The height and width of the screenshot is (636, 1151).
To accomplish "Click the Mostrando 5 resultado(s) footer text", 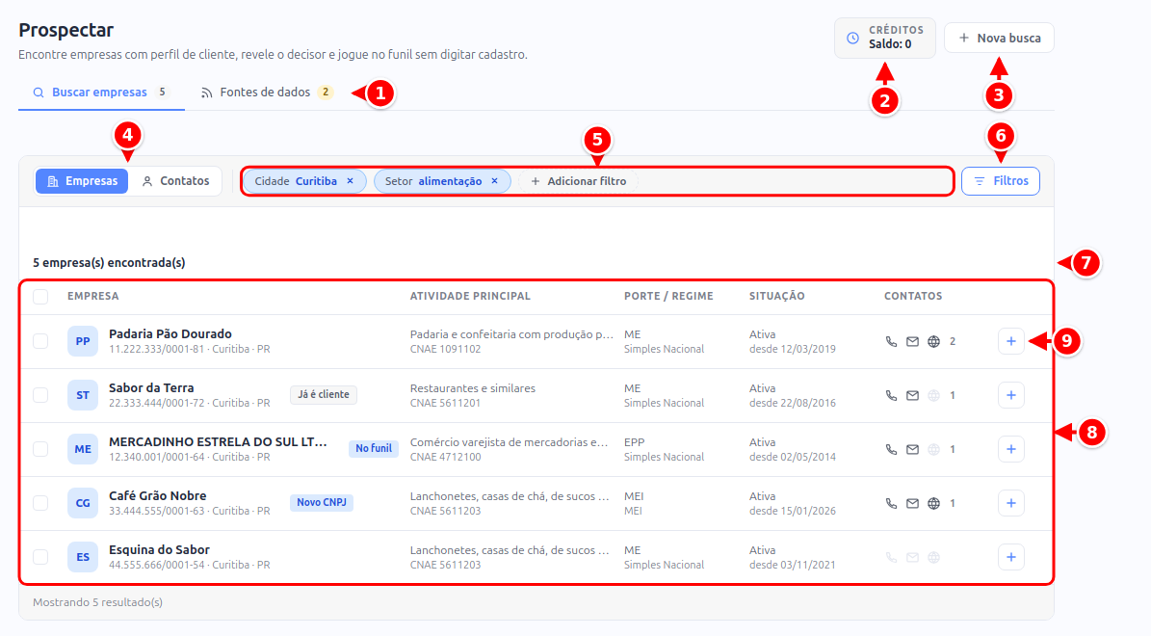I will [97, 602].
